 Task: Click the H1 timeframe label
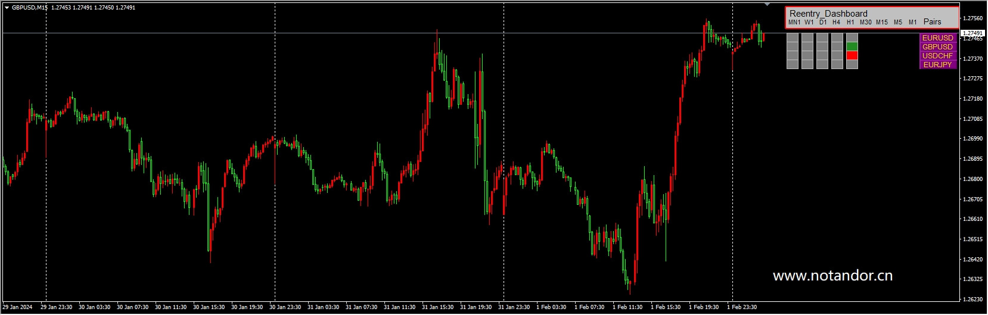click(x=850, y=22)
